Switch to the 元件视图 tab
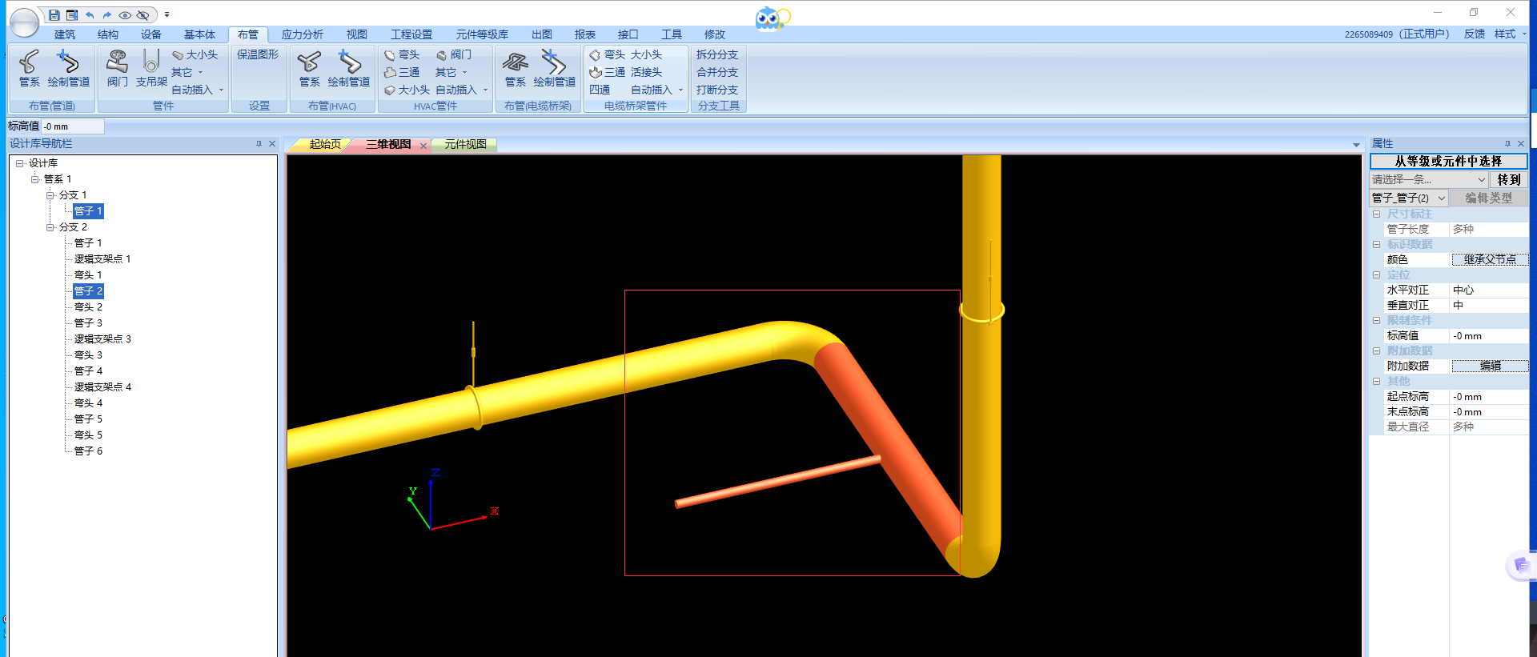The image size is (1537, 657). [x=465, y=145]
